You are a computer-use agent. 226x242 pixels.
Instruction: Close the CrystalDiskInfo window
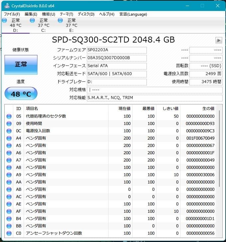[x=218, y=6]
